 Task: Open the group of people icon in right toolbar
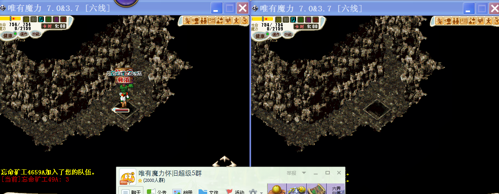tap(479, 20)
